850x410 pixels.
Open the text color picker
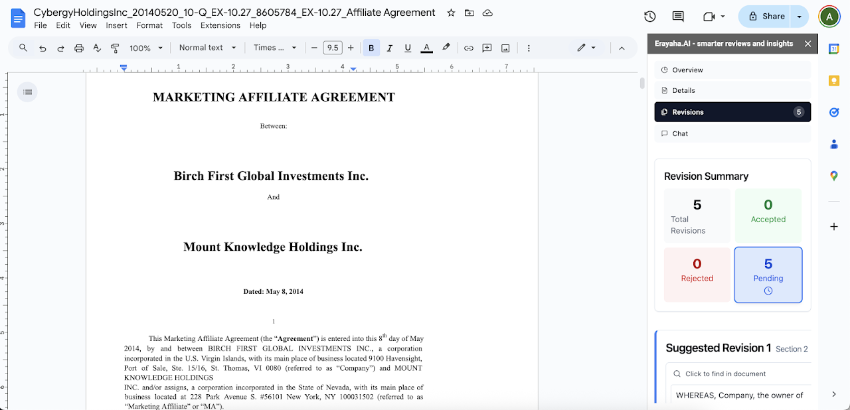point(427,48)
